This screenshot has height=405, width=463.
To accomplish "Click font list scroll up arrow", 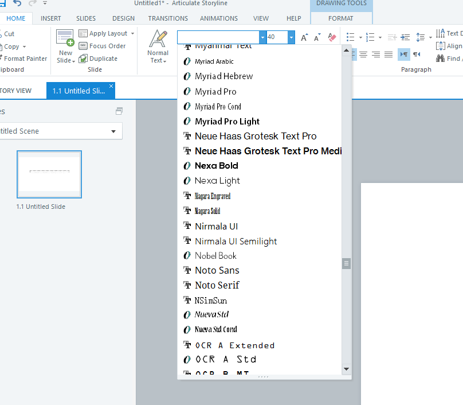I will (346, 50).
